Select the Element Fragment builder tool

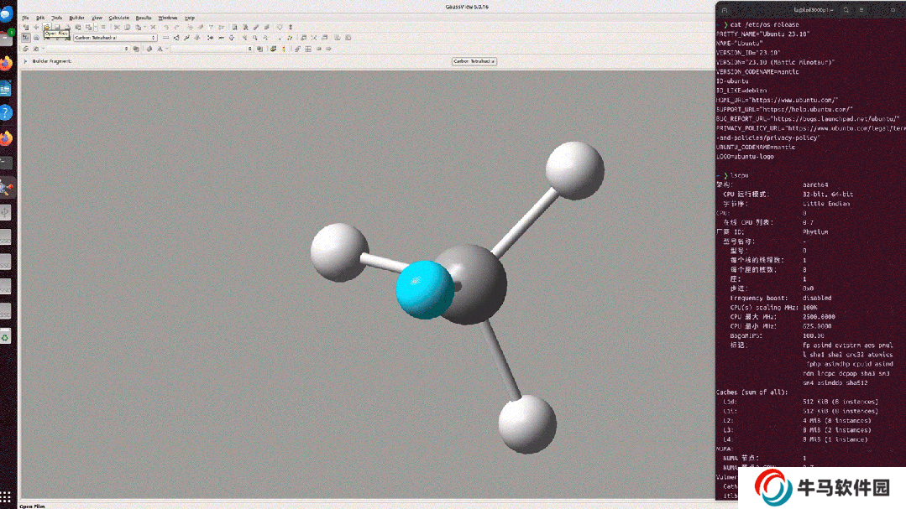click(x=26, y=38)
